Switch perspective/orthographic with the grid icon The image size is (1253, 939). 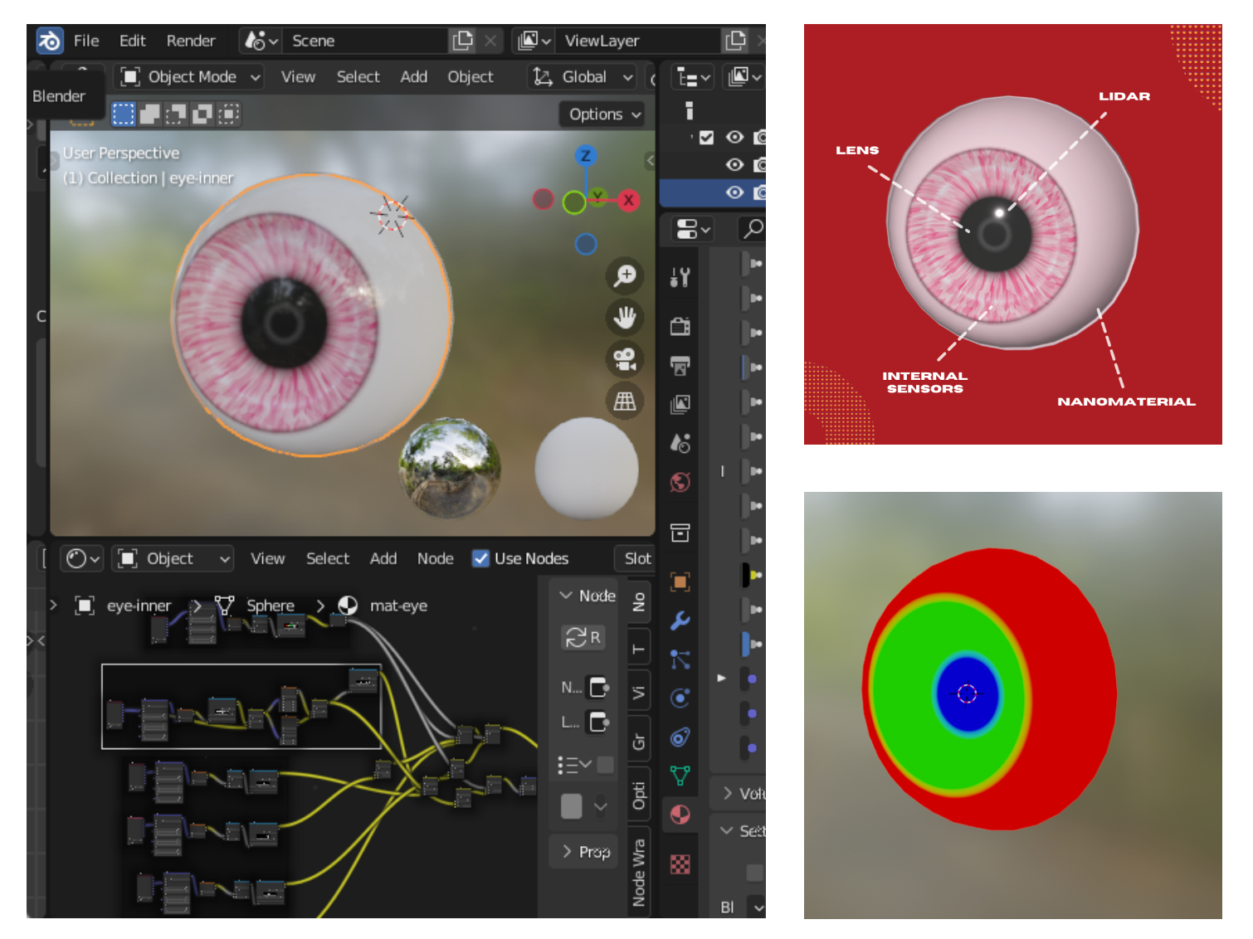point(625,401)
